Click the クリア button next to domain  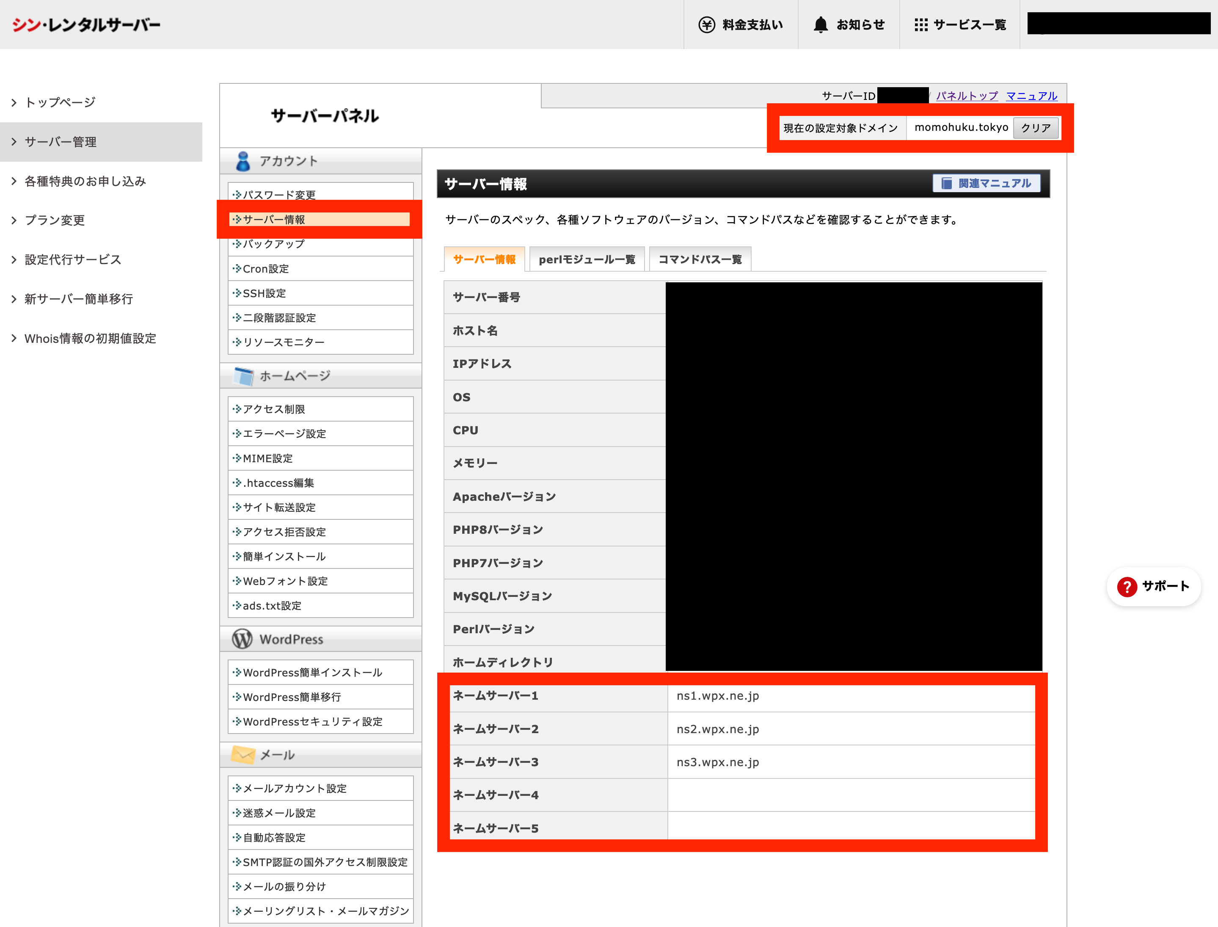[x=1036, y=128]
